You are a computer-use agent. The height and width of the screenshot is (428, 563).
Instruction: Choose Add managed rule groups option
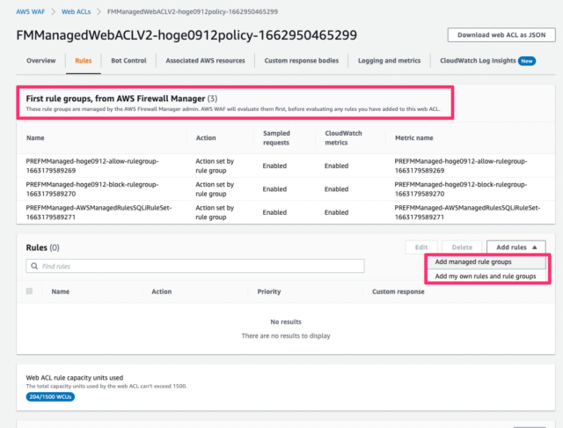pos(473,262)
